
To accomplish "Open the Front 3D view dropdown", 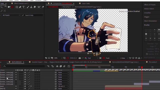I will [112, 58].
